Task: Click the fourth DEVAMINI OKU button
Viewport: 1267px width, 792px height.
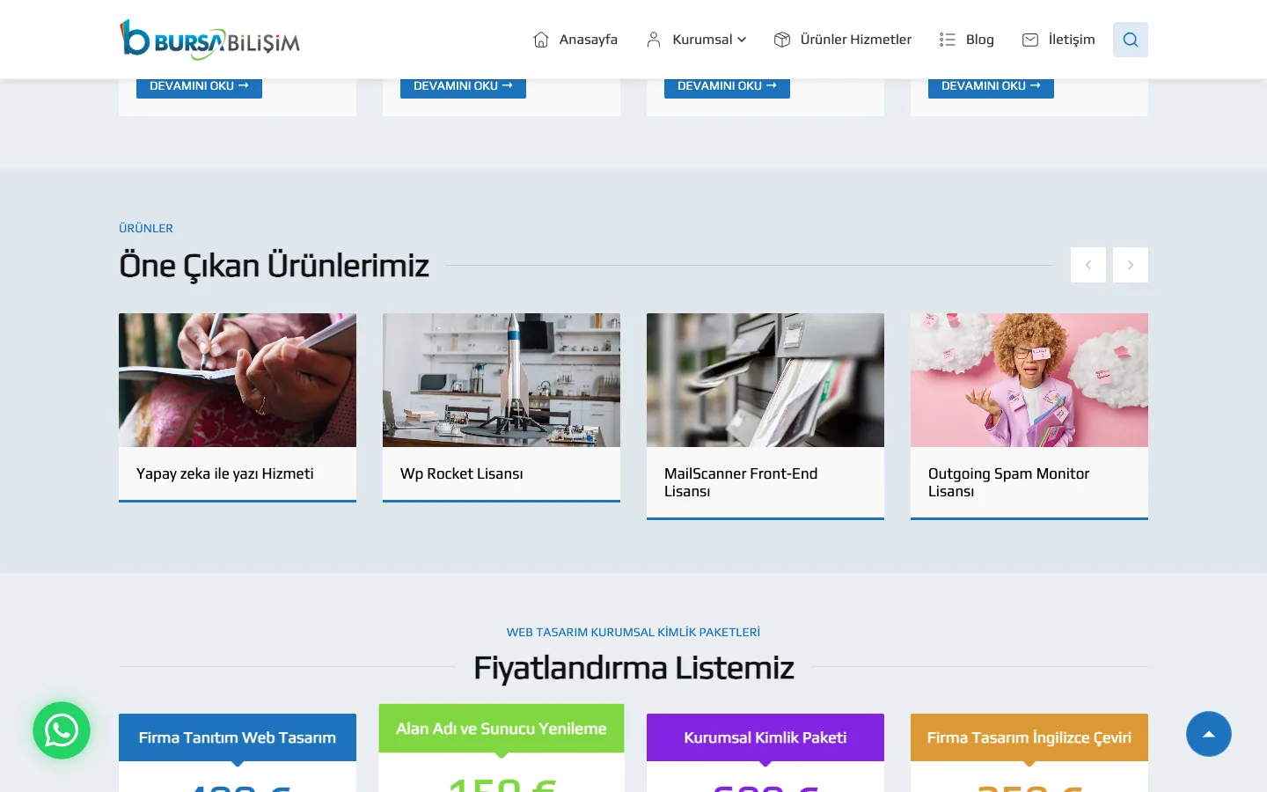Action: tap(991, 87)
